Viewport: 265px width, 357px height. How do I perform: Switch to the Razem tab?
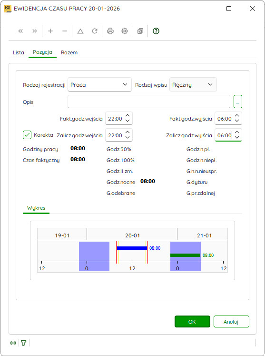coord(69,52)
